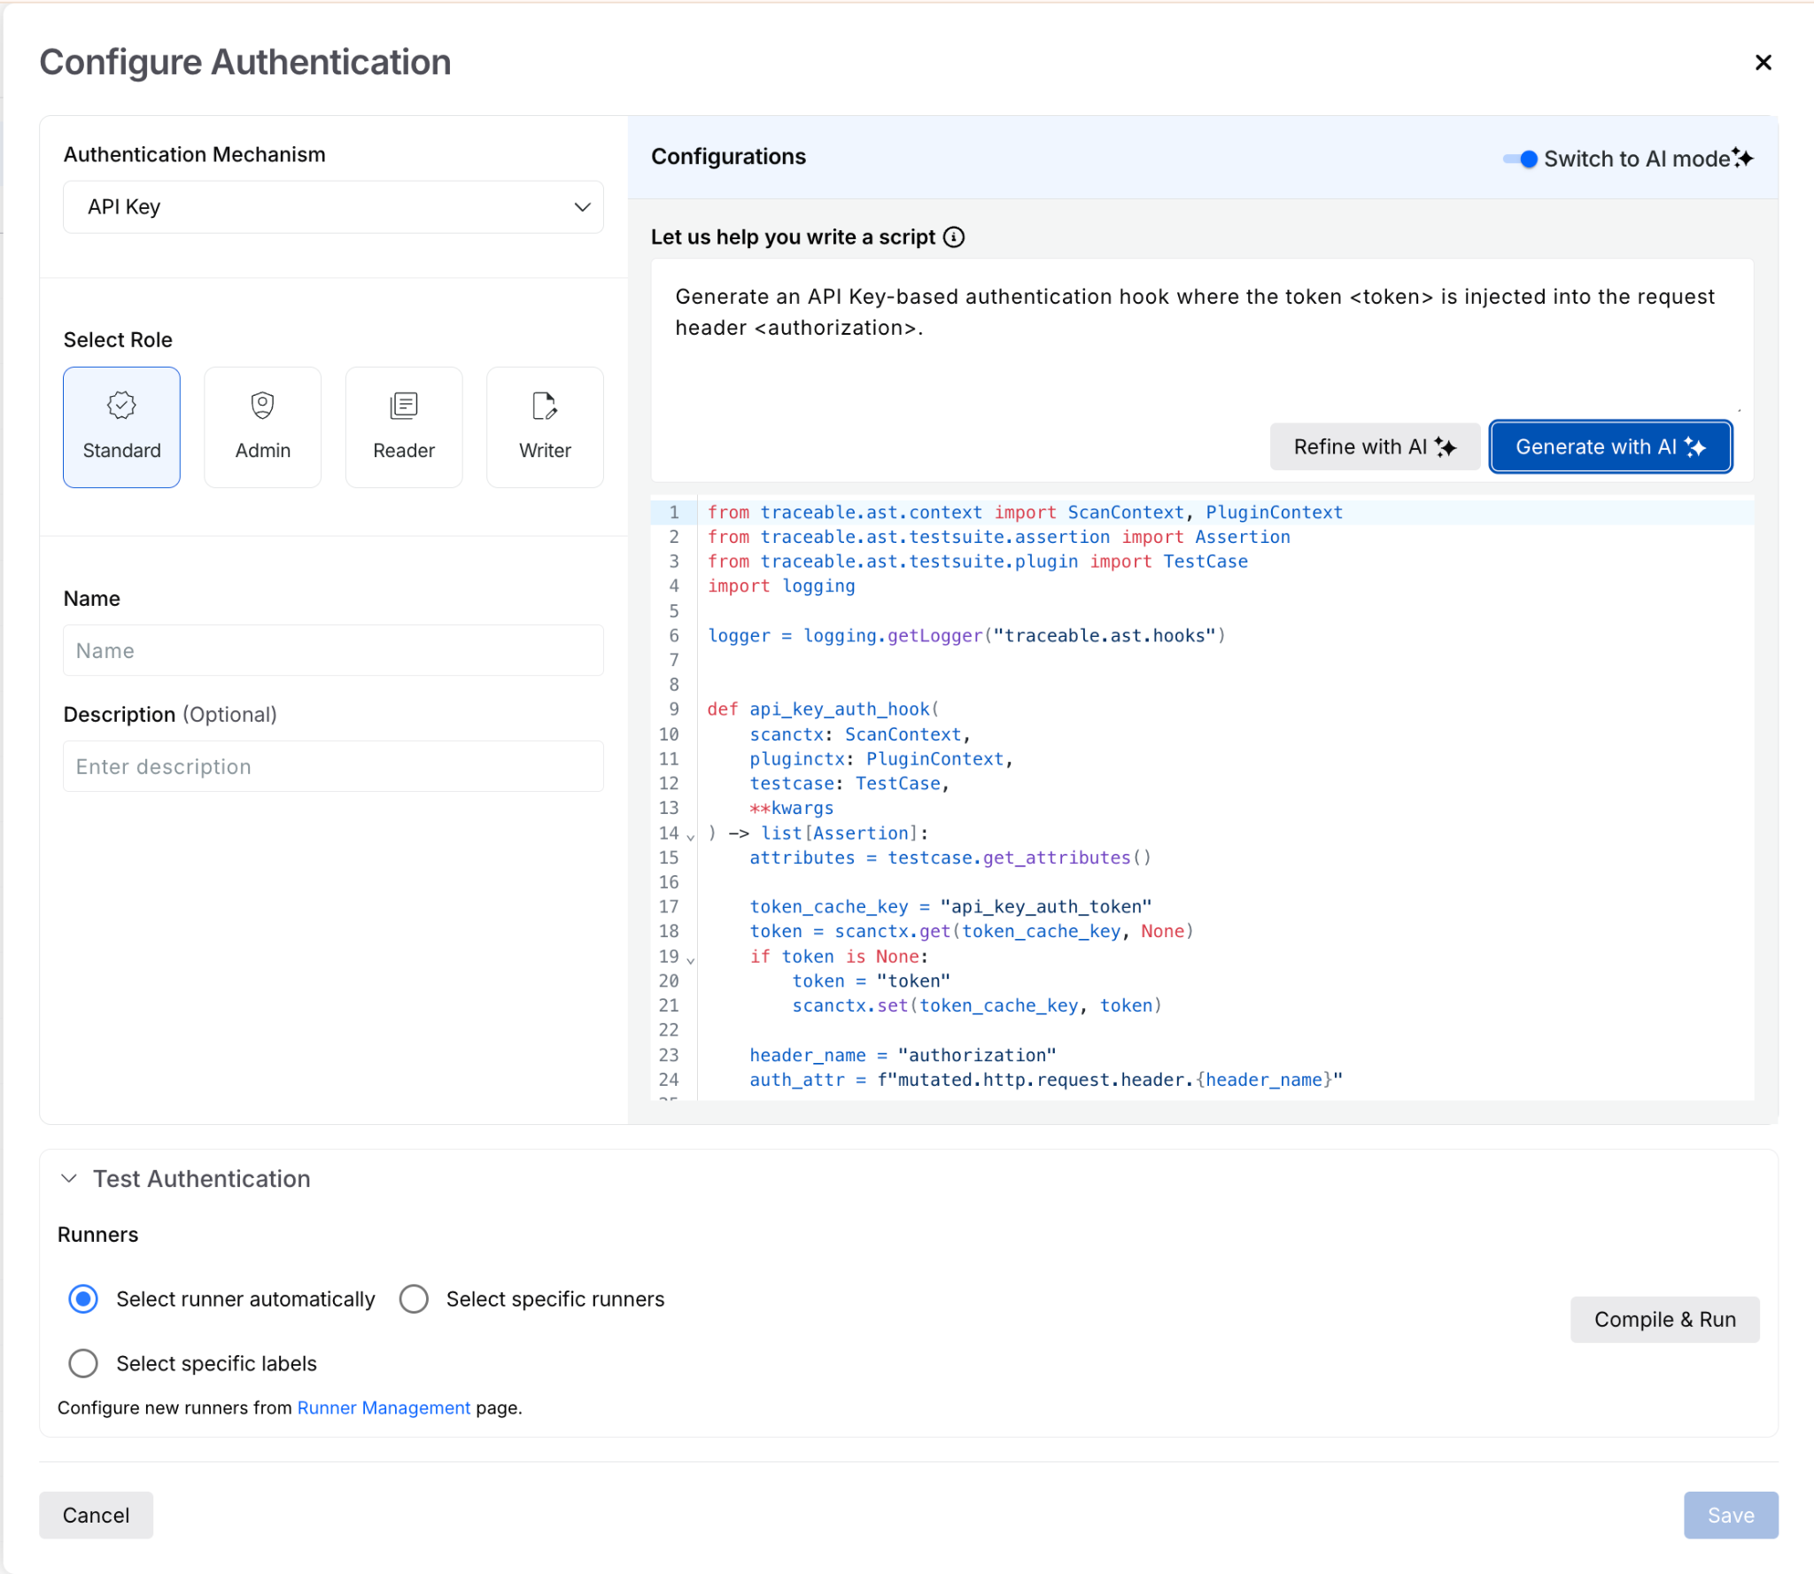Choose the Reader role document icon
Screen dimensions: 1814x1574
404,406
